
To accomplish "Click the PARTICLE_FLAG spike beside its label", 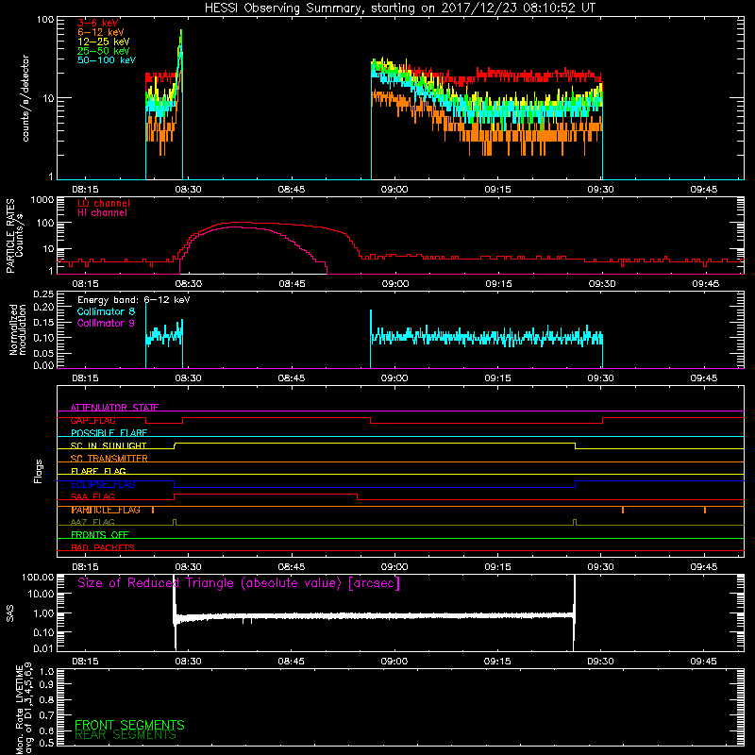I will coord(153,510).
